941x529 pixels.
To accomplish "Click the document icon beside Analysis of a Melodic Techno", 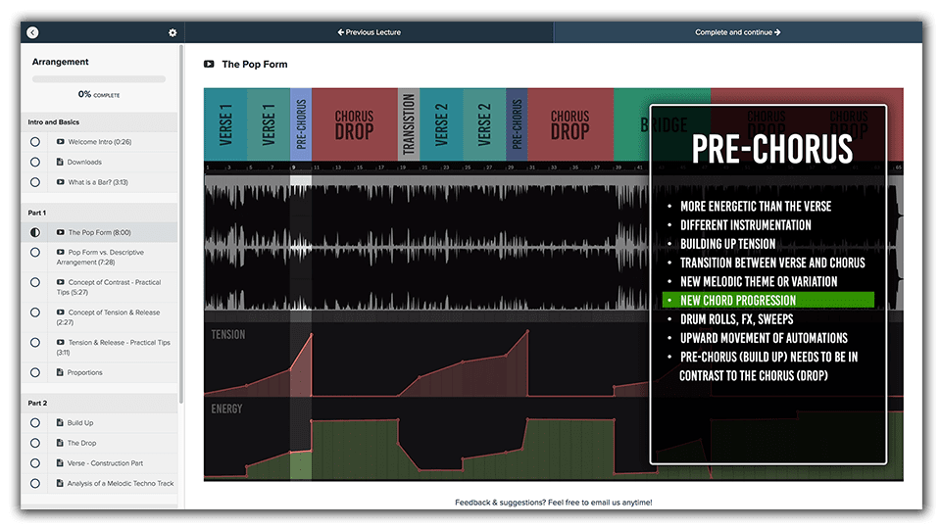I will [60, 483].
